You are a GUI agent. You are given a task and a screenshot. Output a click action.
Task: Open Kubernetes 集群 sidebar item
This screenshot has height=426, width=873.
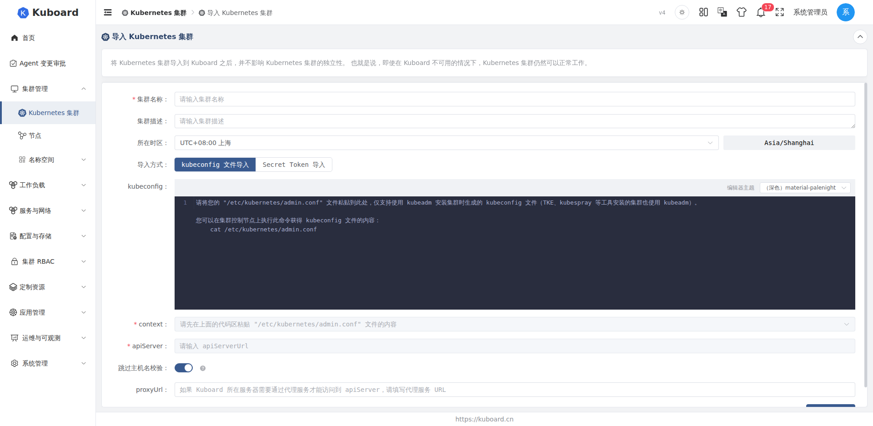[x=48, y=113]
